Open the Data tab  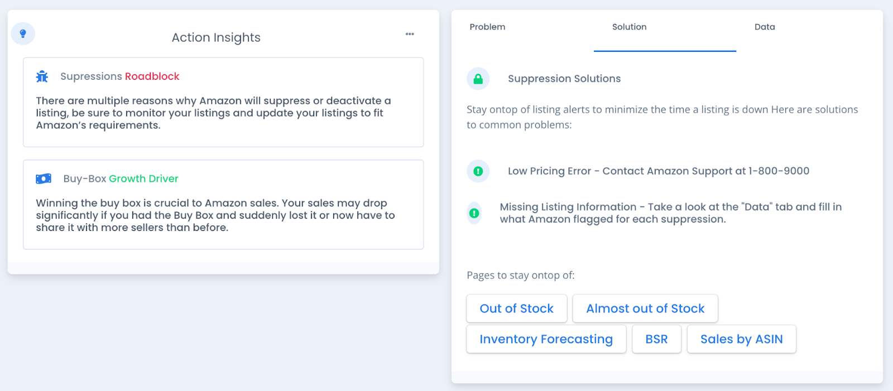(765, 27)
